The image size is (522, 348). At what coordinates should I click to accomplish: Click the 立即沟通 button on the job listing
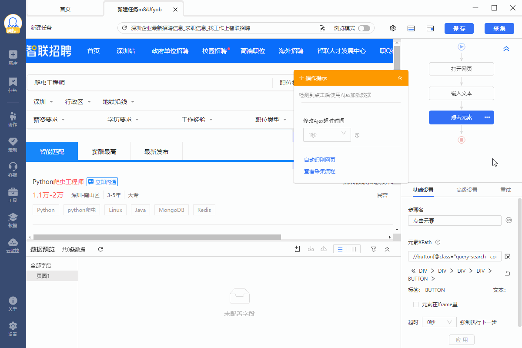(x=102, y=182)
